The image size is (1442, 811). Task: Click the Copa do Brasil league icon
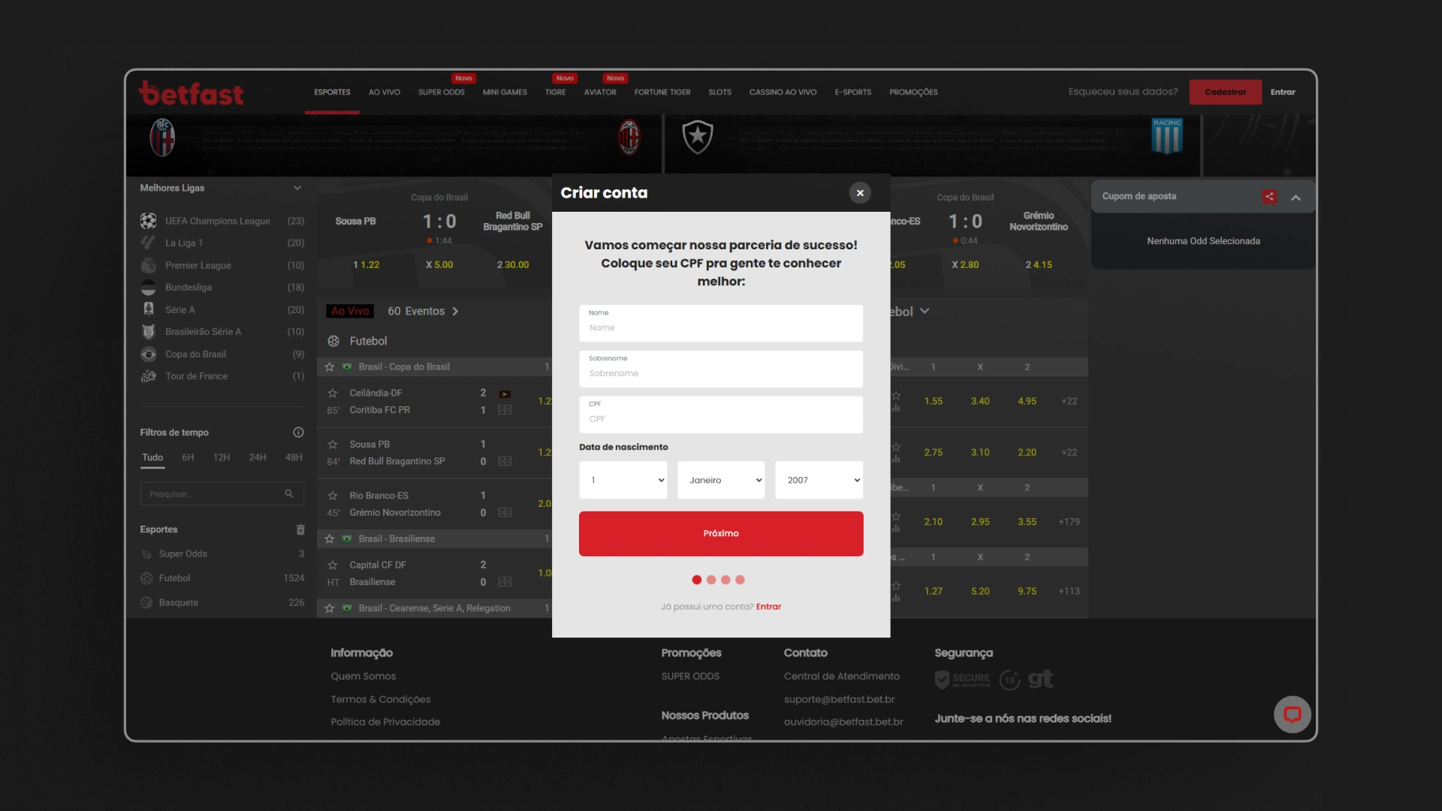[x=149, y=354]
